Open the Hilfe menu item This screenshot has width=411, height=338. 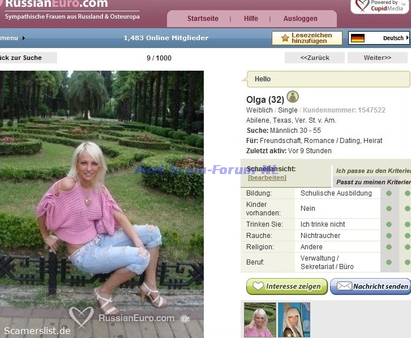click(251, 19)
